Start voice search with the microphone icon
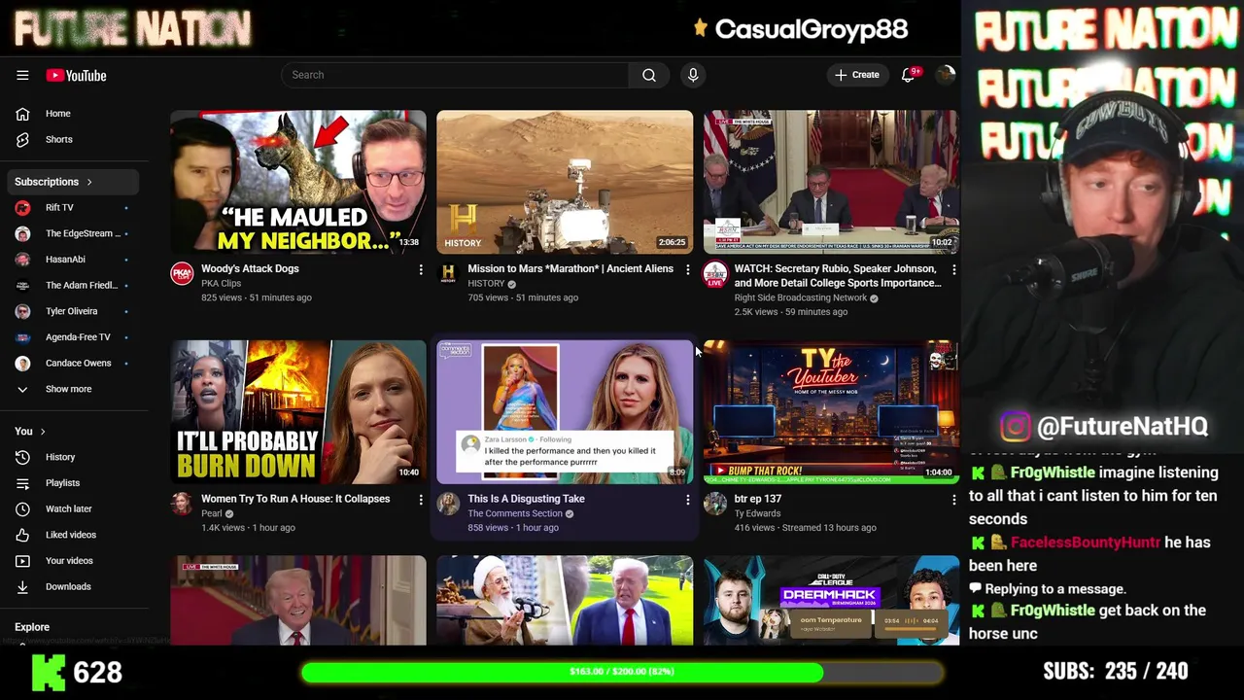The image size is (1244, 700). click(x=693, y=75)
